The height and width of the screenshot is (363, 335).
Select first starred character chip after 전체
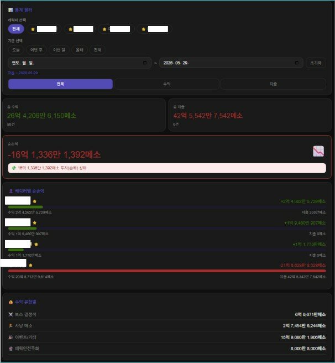point(44,29)
